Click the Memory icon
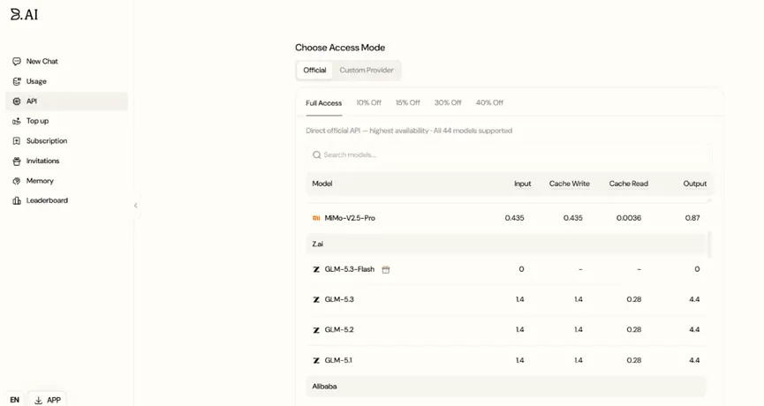 click(x=17, y=181)
